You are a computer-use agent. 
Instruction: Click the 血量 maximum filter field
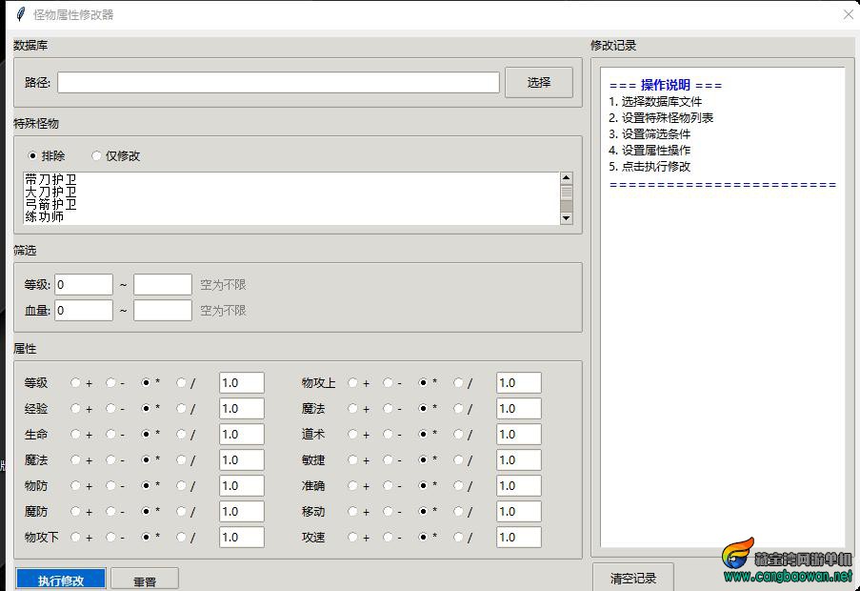pos(163,311)
